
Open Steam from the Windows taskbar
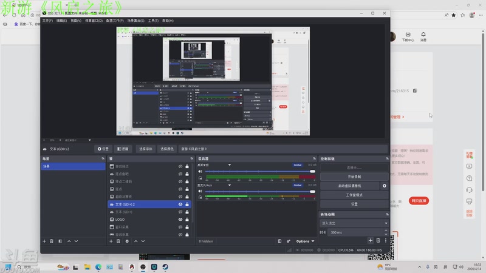165,267
